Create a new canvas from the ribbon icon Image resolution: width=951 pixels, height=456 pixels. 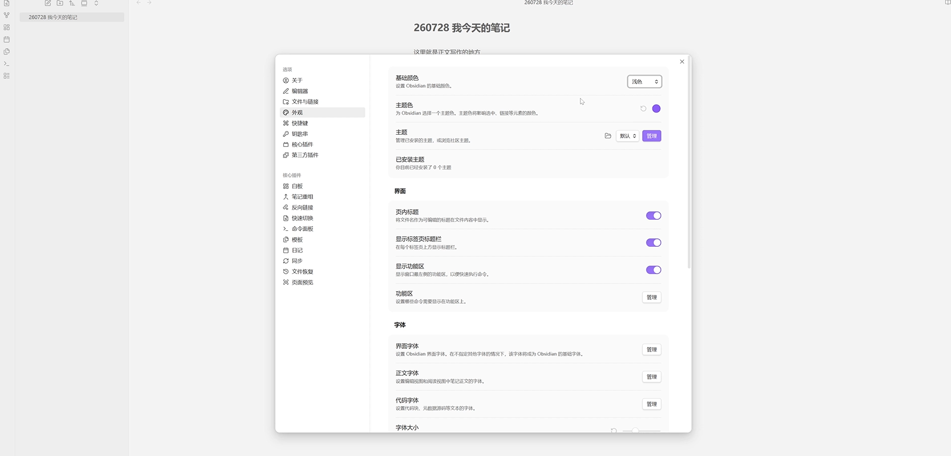coord(6,27)
